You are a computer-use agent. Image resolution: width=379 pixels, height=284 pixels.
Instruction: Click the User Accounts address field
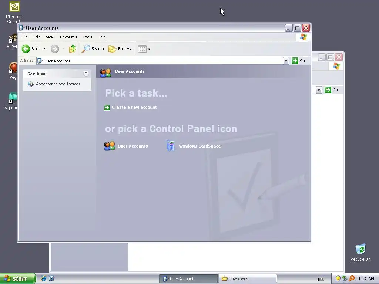coord(160,61)
